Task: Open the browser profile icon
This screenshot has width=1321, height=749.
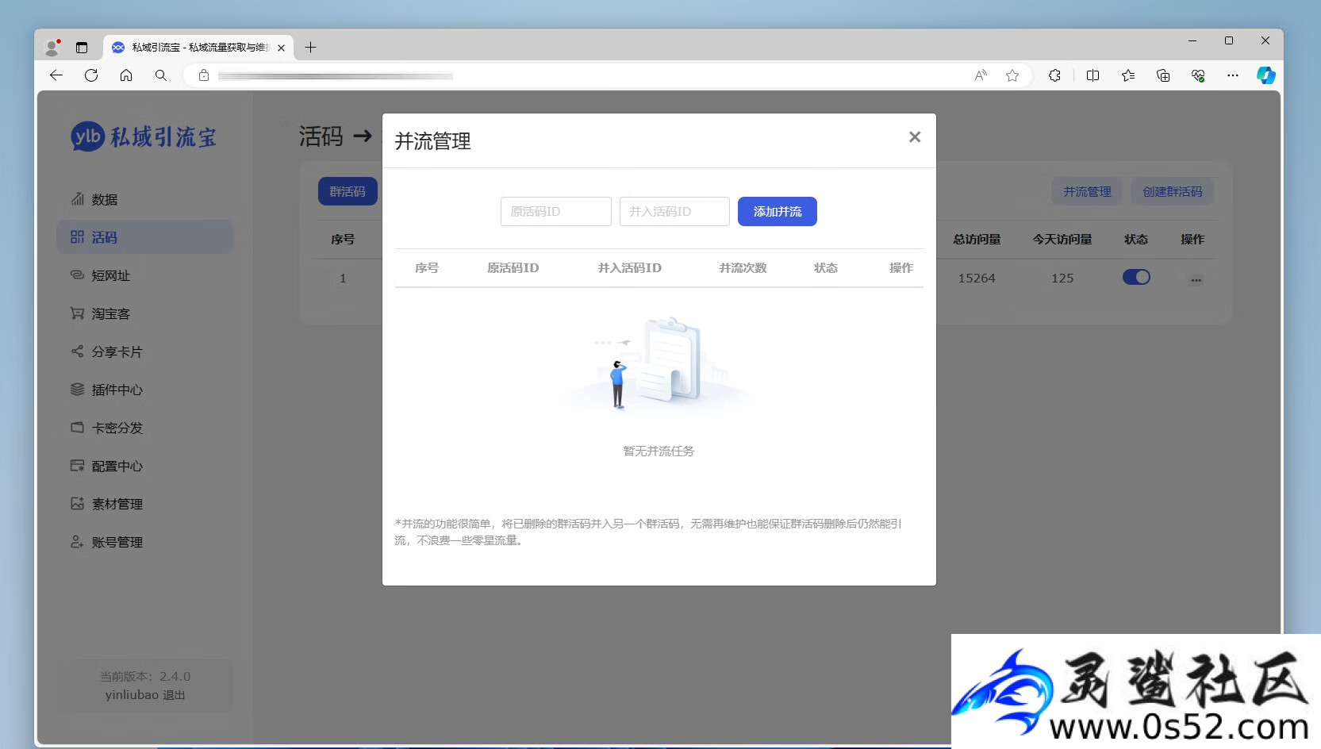Action: [x=52, y=48]
